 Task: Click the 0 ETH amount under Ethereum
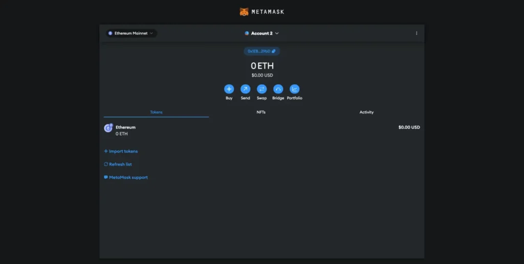point(122,134)
